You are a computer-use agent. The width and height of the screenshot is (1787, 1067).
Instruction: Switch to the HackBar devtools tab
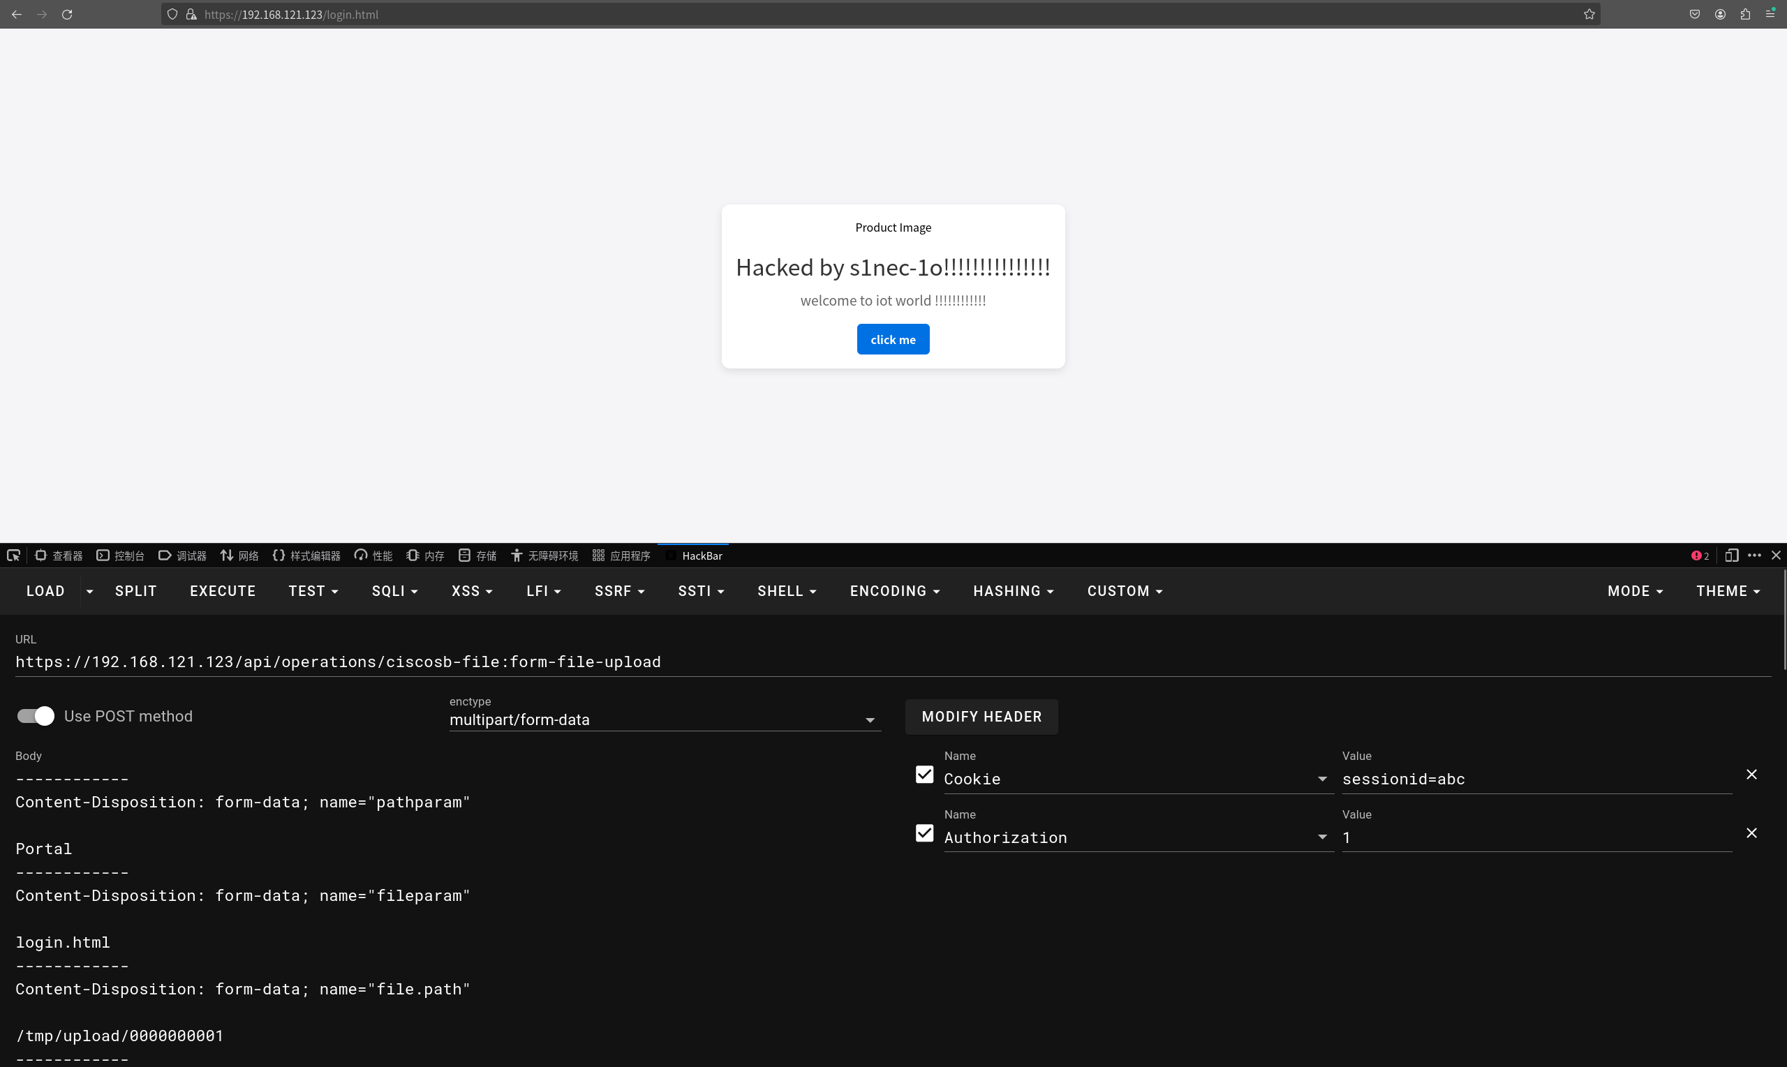click(x=695, y=555)
